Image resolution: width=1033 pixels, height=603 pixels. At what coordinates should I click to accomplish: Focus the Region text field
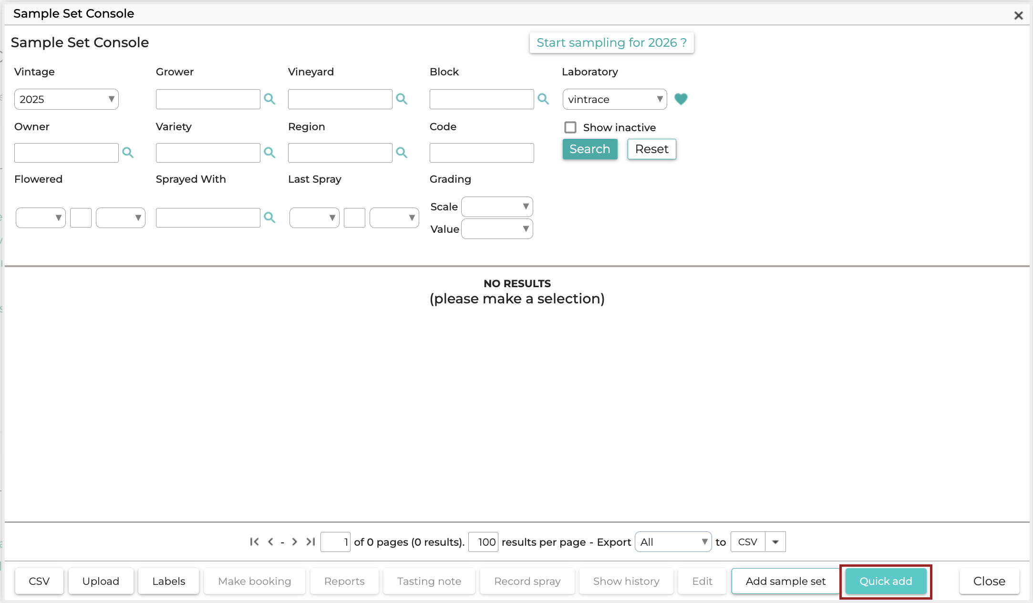[x=340, y=153]
